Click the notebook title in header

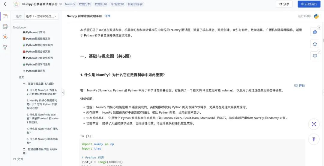[x=40, y=4]
